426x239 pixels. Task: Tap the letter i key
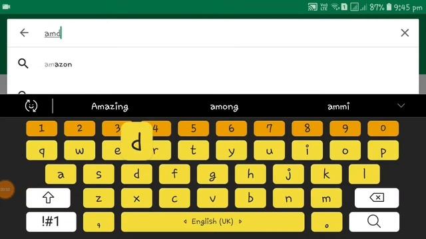click(308, 150)
